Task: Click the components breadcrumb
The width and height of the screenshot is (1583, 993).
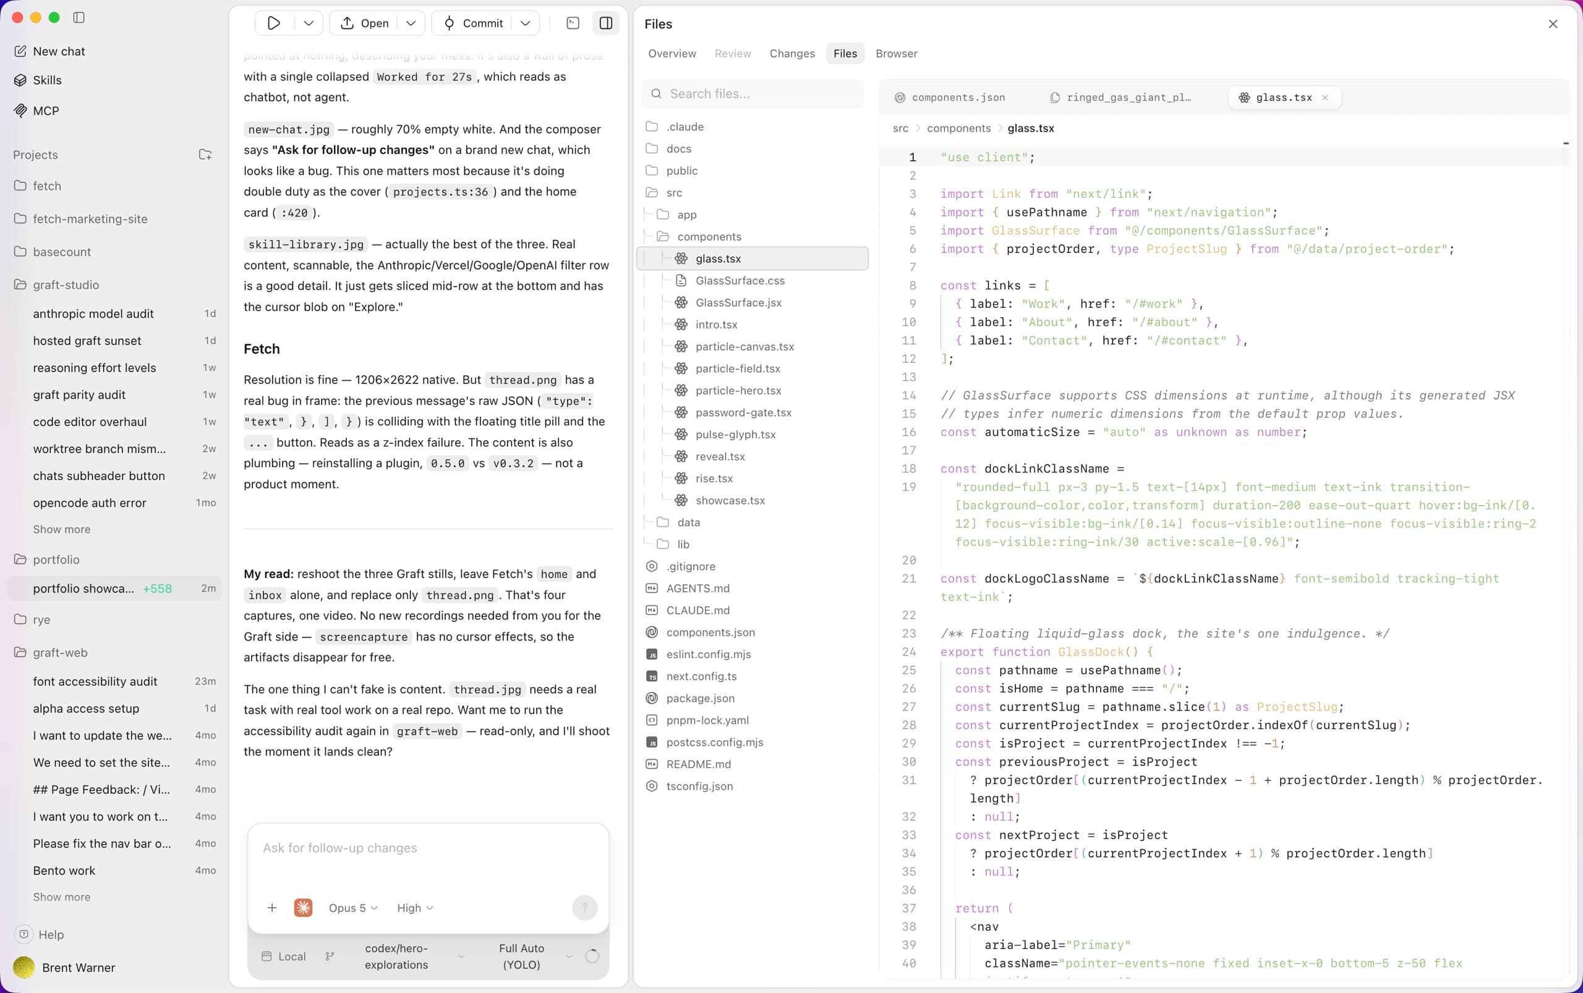Action: (958, 128)
